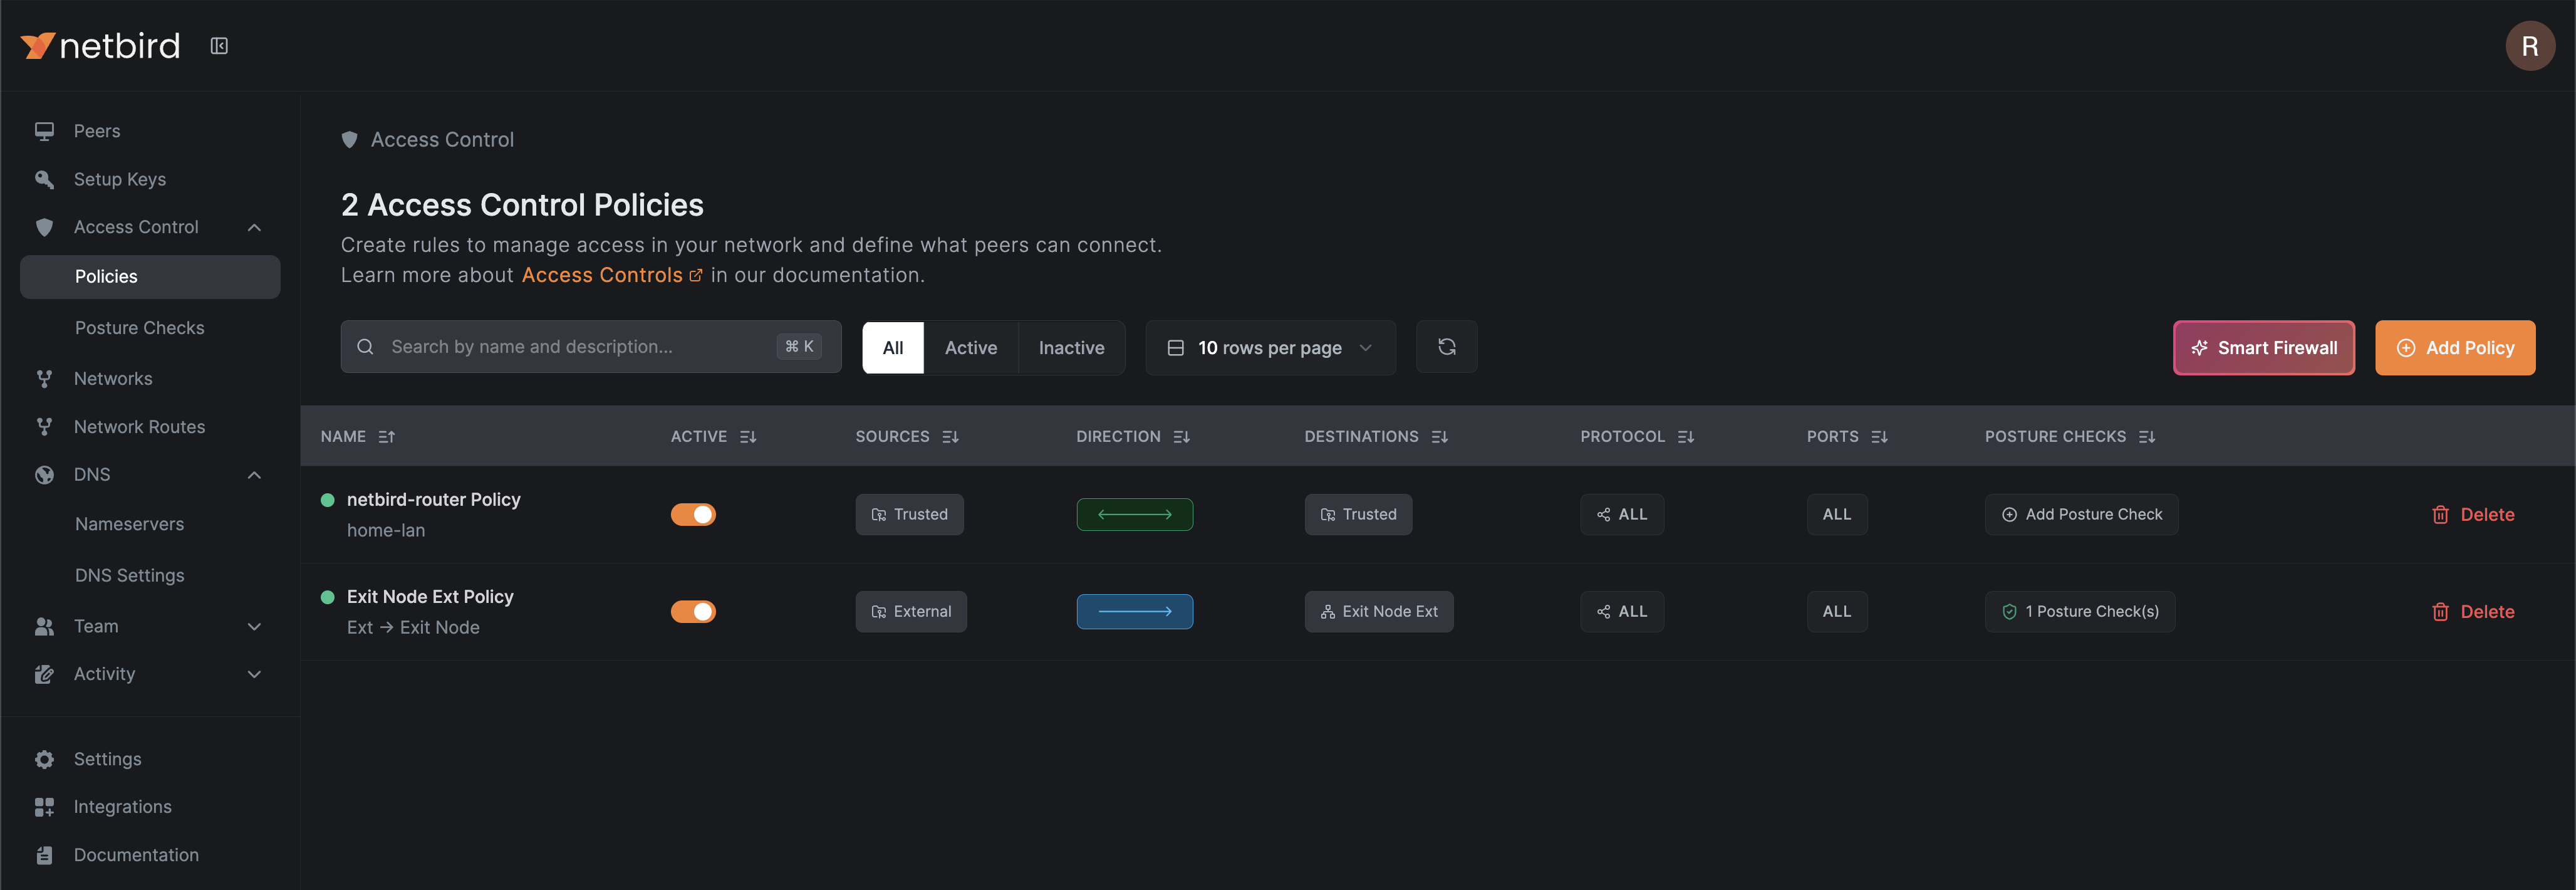Click the green bidirectional direction indicator
The width and height of the screenshot is (2576, 890).
tap(1134, 514)
